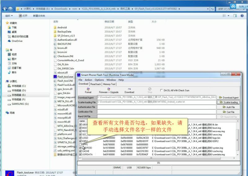Open the Options menu

99,80
